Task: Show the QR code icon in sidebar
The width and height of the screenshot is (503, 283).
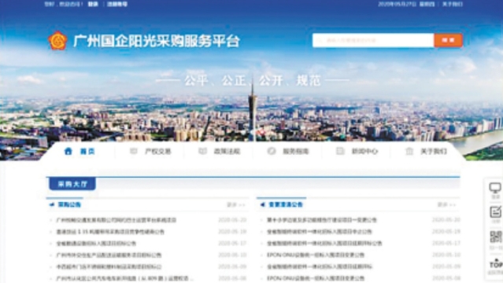Action: (x=496, y=237)
